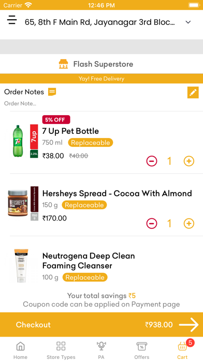This screenshot has width=203, height=361.
Task: Decrease Hersheys Spread quantity
Action: tap(152, 224)
